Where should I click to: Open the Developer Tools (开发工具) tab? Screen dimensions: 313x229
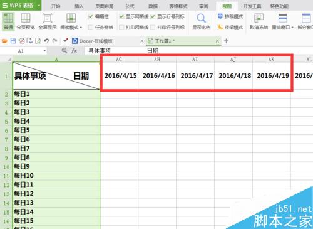point(252,6)
